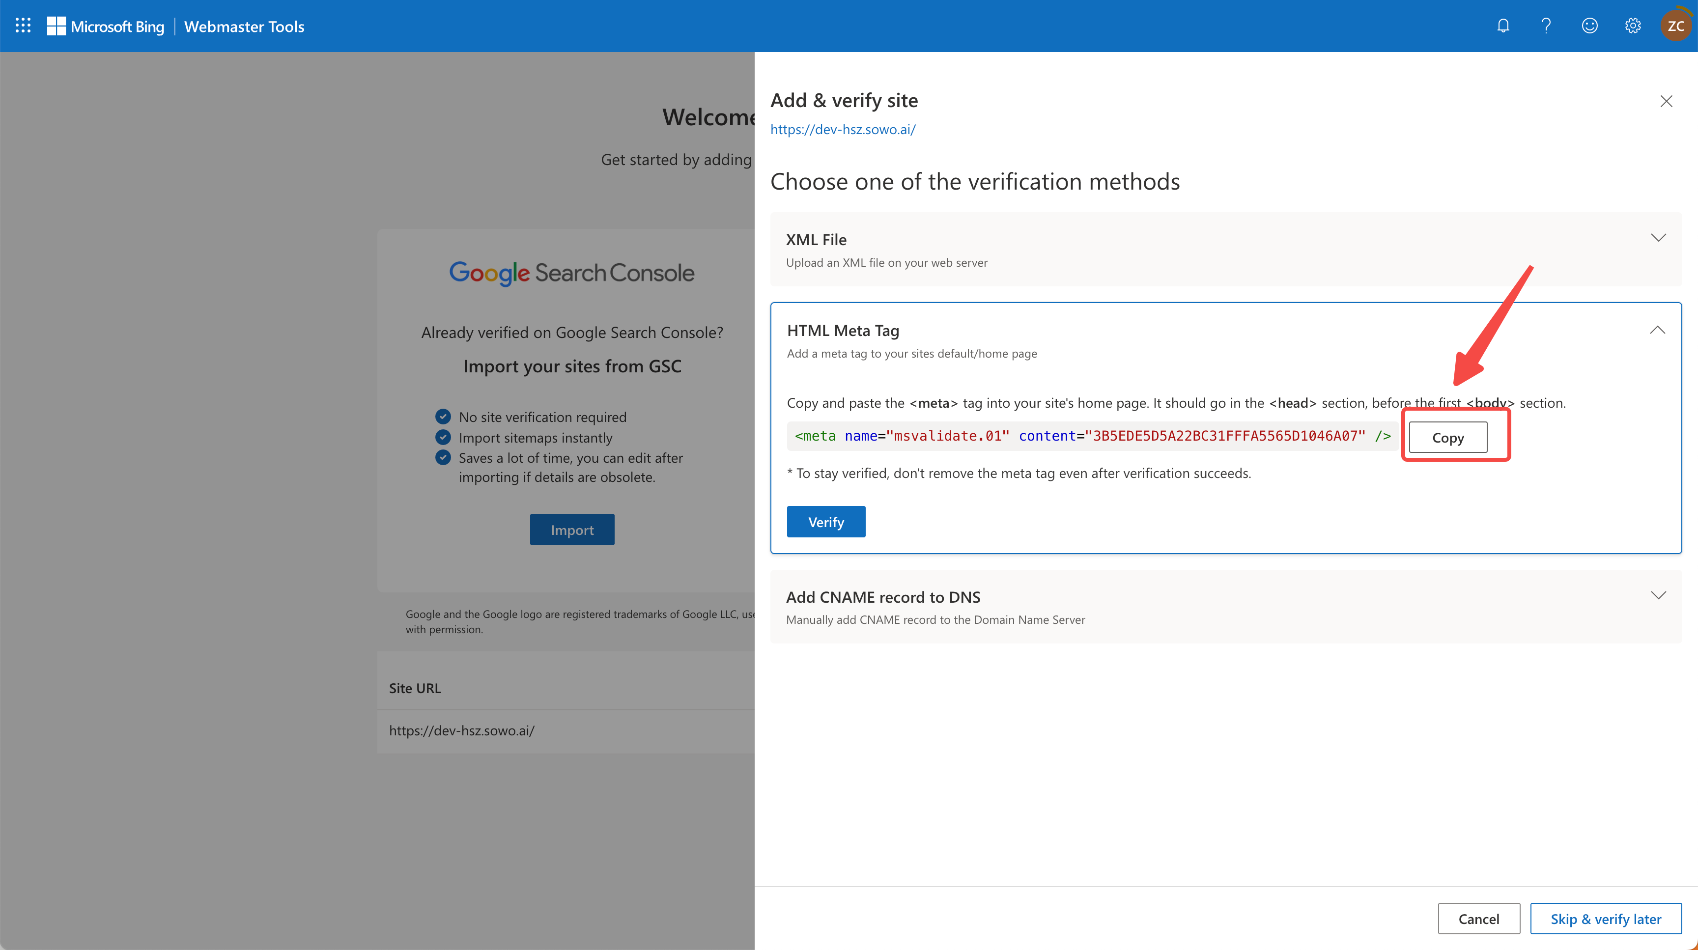Click the Microsoft Bing logo

[x=106, y=27]
